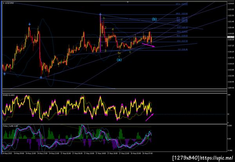This screenshot has width=235, height=162.
Task: Select the yellow wave label 2
Action: (105, 27)
